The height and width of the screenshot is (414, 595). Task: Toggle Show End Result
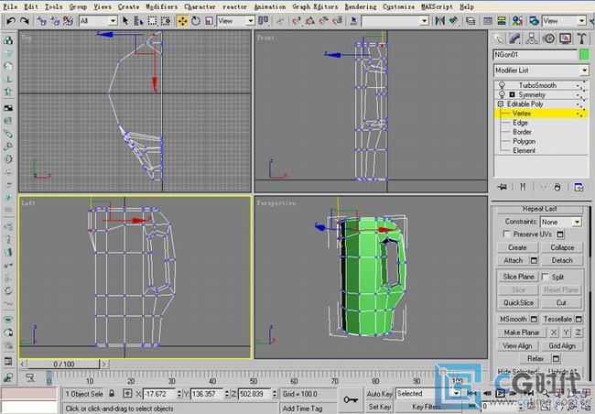(x=523, y=187)
